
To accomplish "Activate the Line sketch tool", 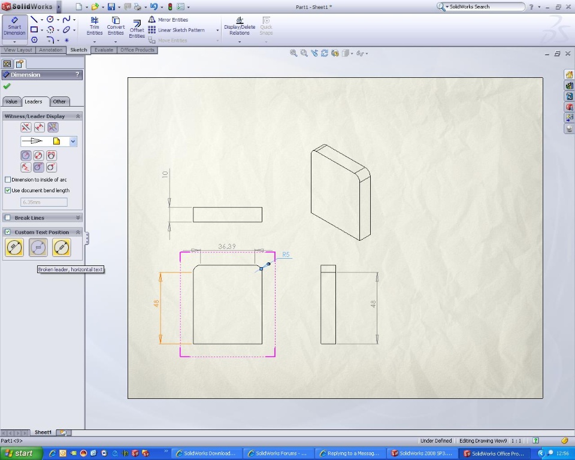I will coord(34,19).
